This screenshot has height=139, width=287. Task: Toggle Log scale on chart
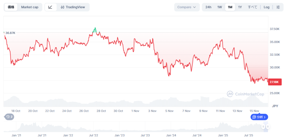(x=267, y=7)
